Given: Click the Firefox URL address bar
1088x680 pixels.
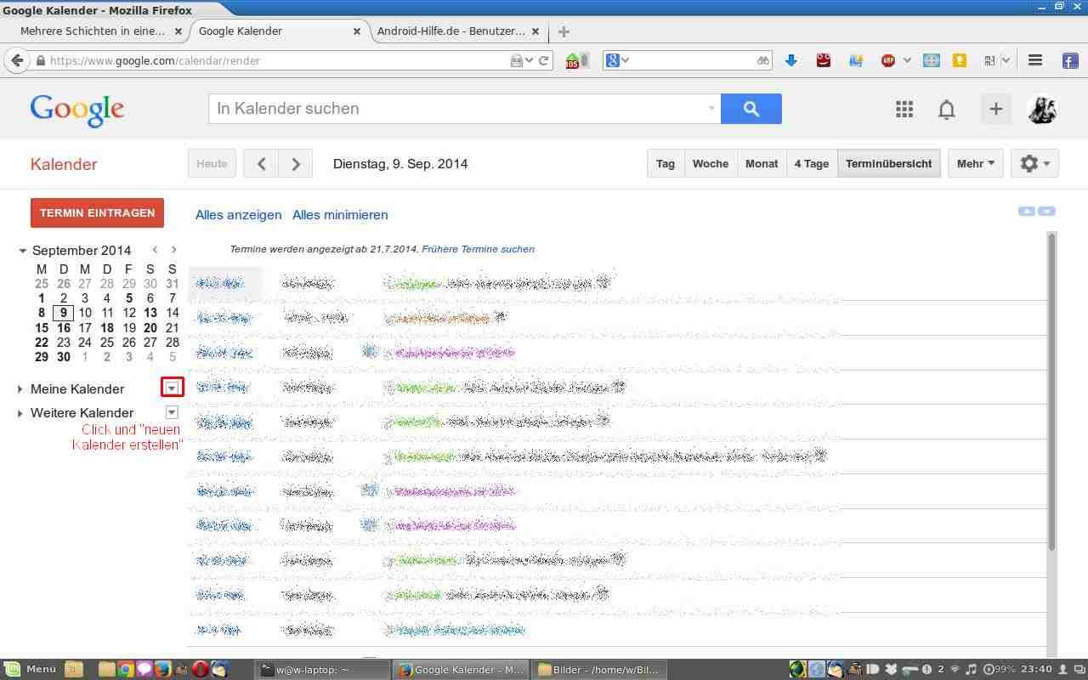Looking at the screenshot, I should click(276, 60).
